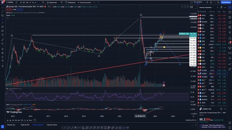Open the Торговая панель tab
Screen dimensions: 232x130
[x=52, y=125]
